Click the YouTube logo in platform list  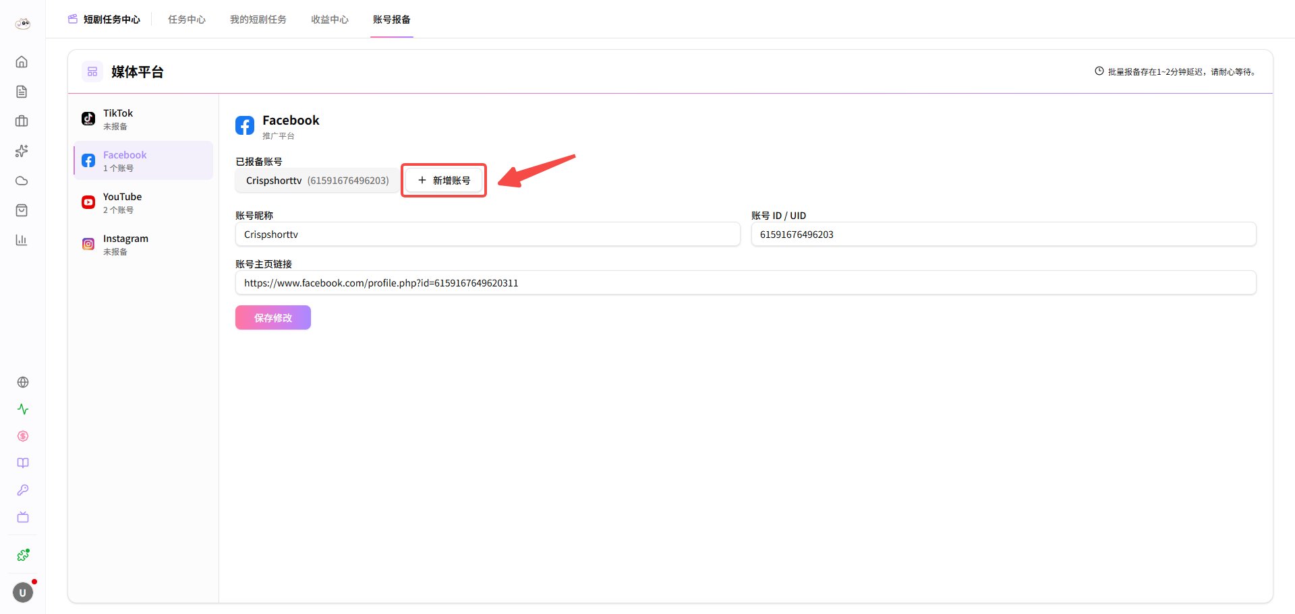(x=88, y=202)
